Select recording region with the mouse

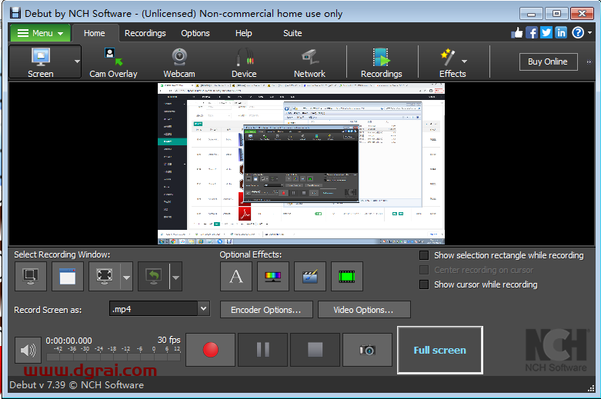(31, 277)
